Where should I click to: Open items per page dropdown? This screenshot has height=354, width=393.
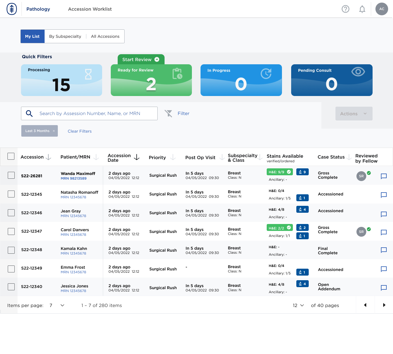pyautogui.click(x=57, y=305)
